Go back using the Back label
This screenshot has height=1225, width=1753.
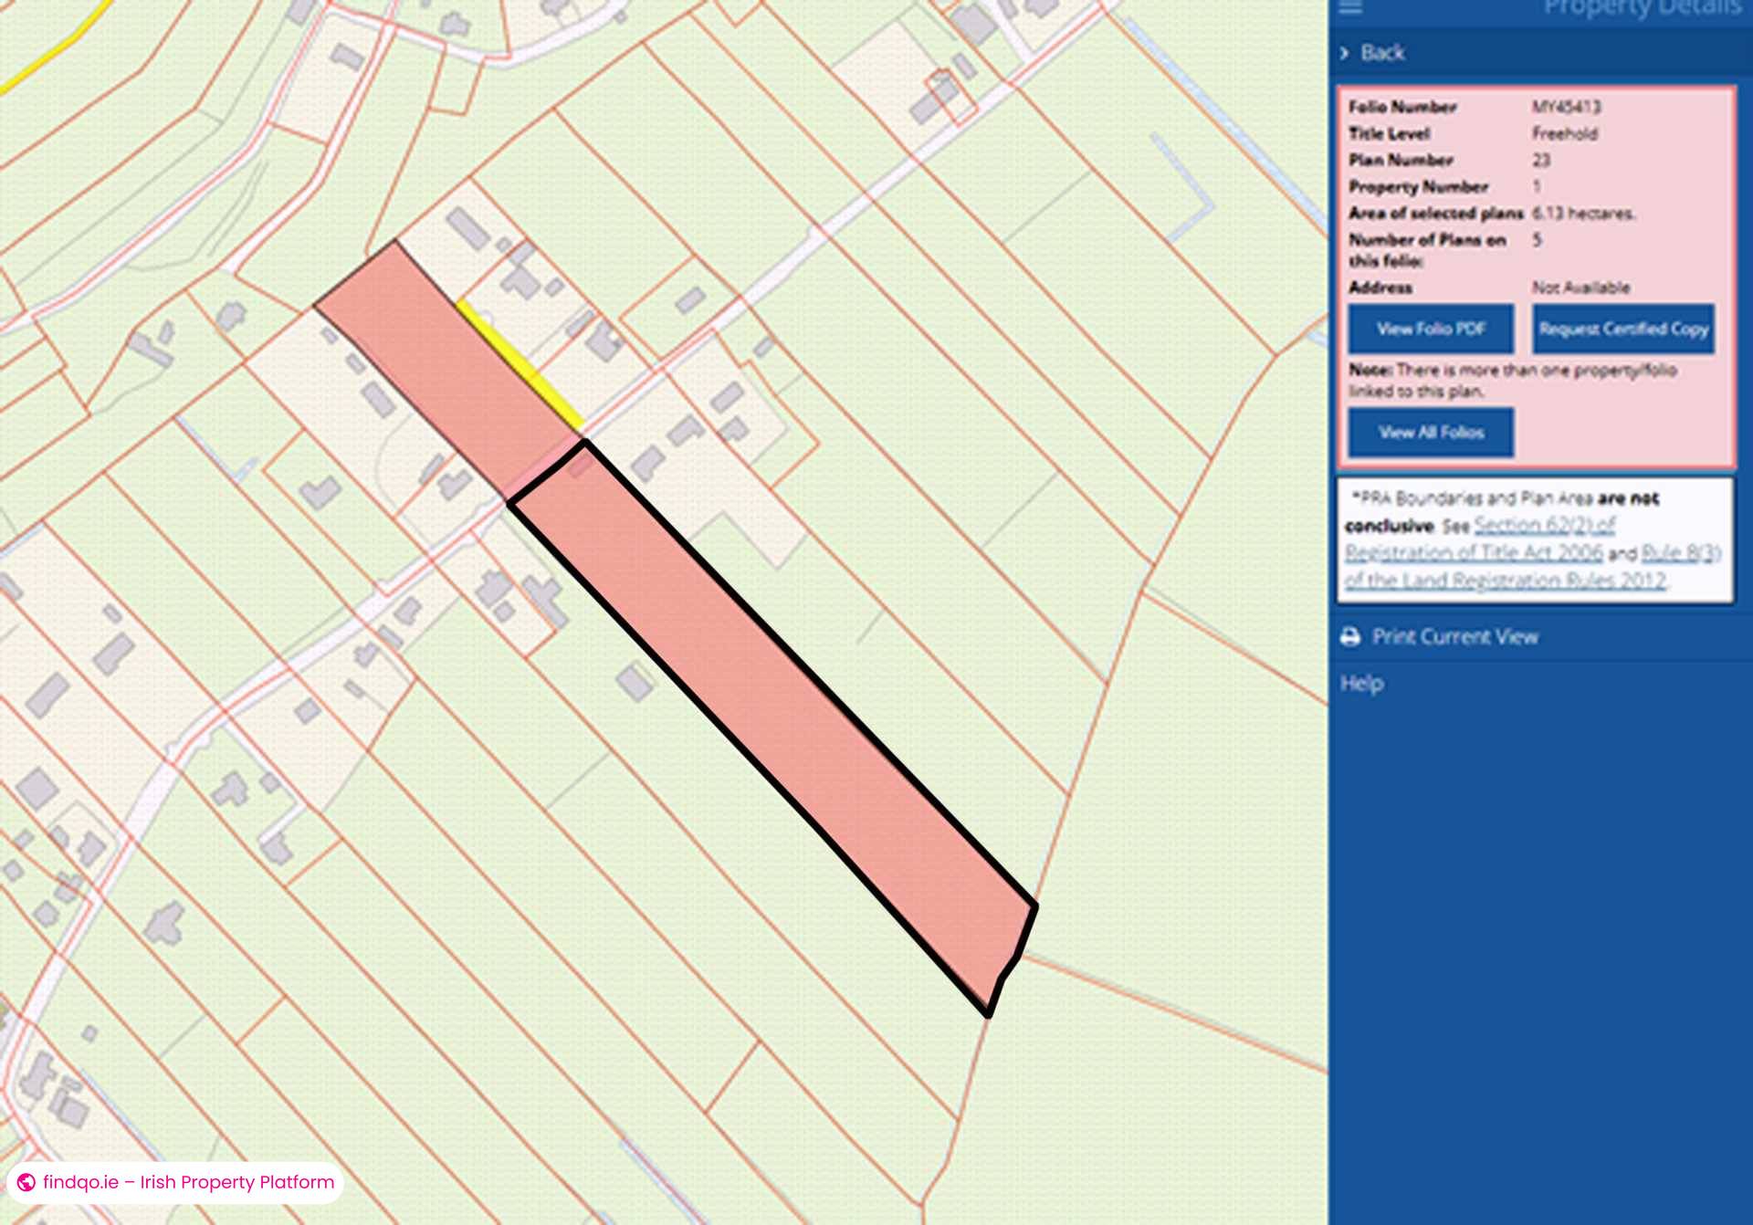coord(1382,53)
